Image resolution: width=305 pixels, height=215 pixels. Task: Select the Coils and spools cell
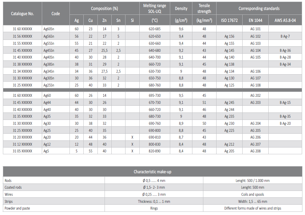[253, 194]
